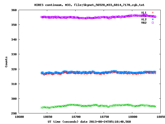Click the blue asterisk legend marker for XL2

153,19
